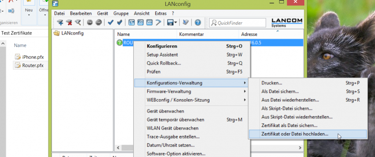
Task: Sort by the Adresse column header
Action: tap(271, 34)
